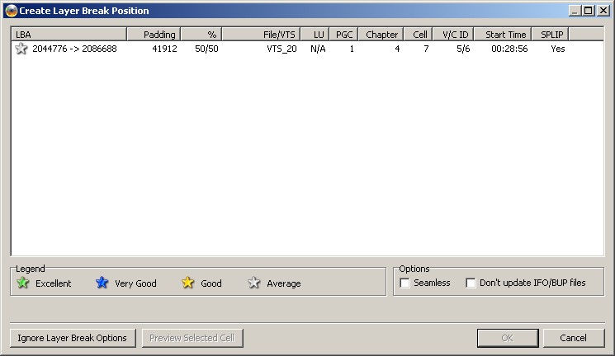Click the grey star on the LBA row
This screenshot has height=356, width=615.
(x=21, y=49)
